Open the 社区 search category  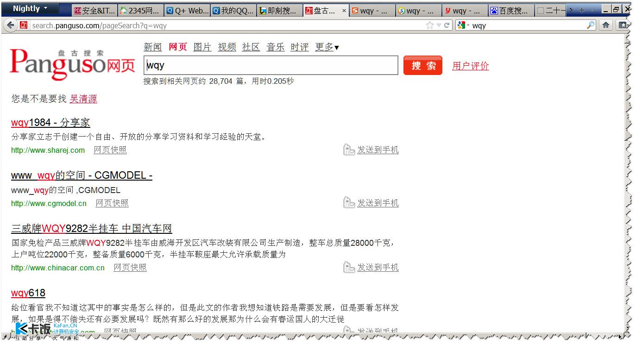(x=251, y=47)
